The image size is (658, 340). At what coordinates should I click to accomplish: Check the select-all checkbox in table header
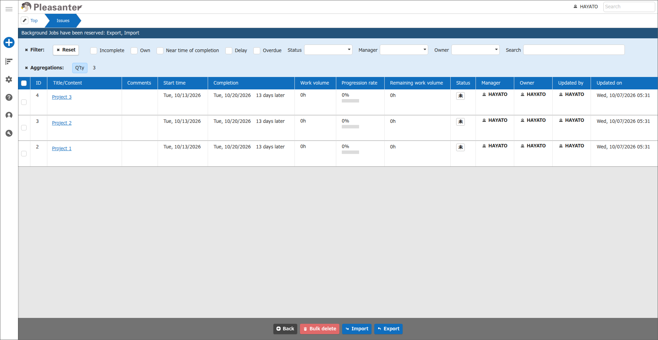click(24, 83)
